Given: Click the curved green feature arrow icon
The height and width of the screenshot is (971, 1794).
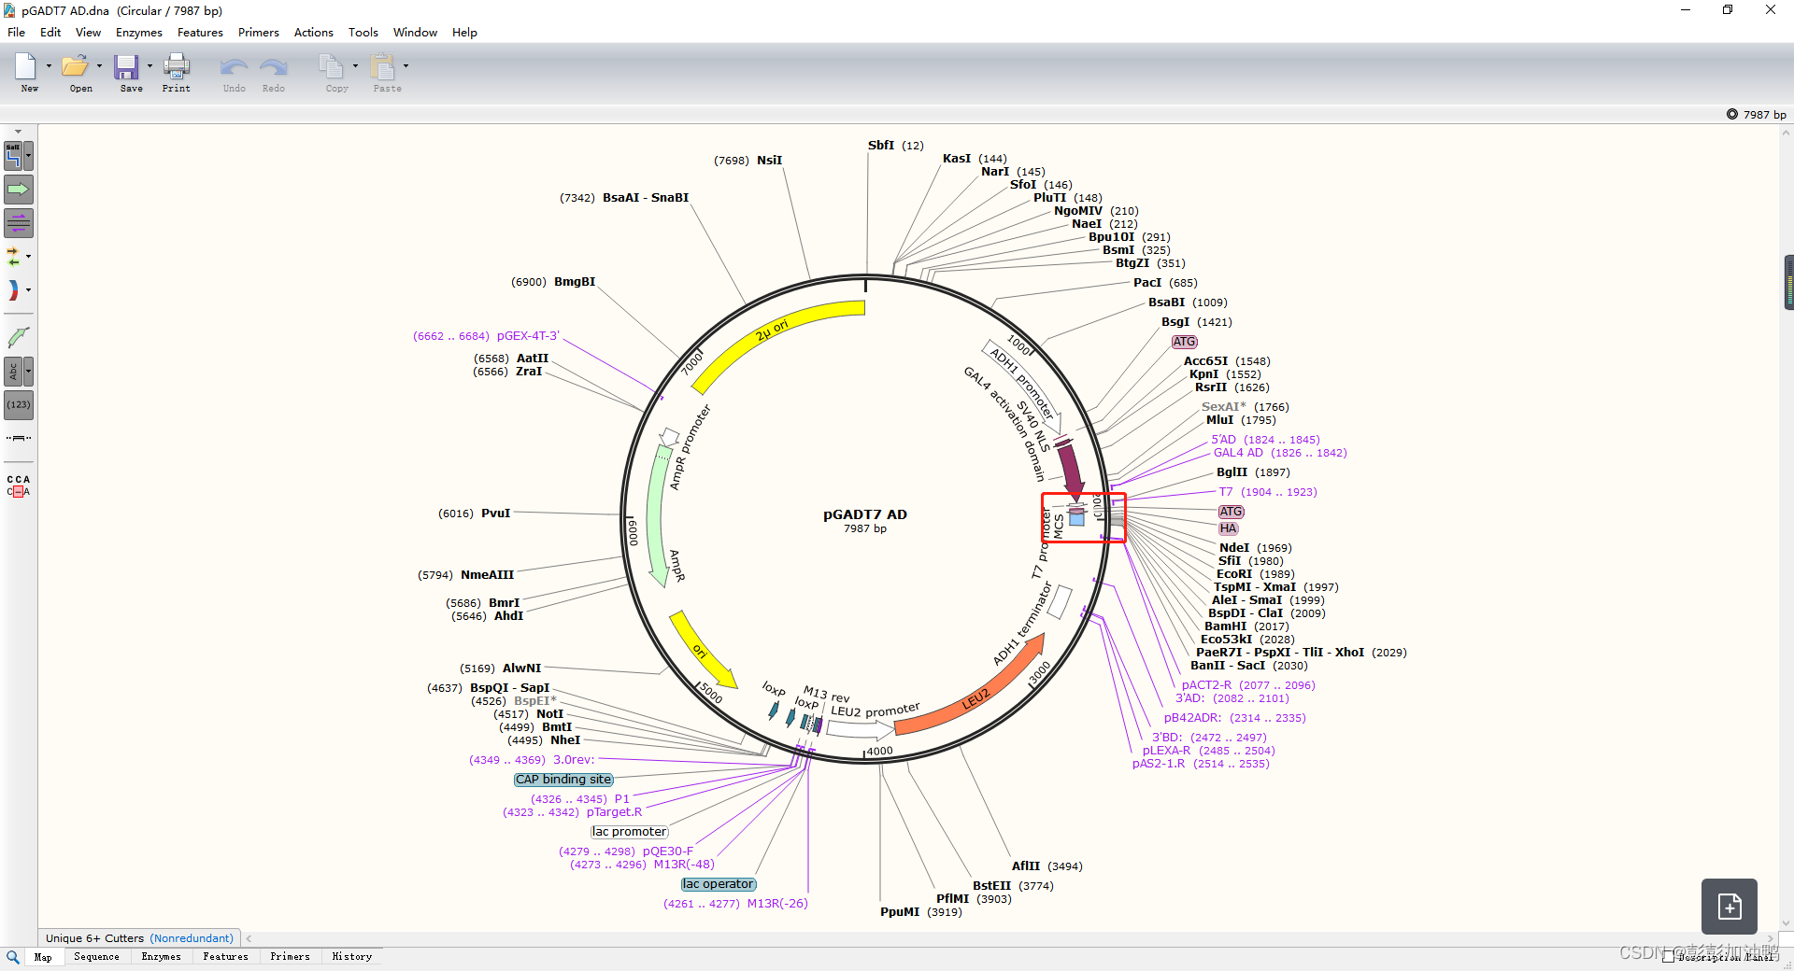Looking at the screenshot, I should tap(19, 337).
